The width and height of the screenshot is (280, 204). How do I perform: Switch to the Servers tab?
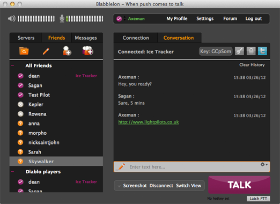click(26, 38)
